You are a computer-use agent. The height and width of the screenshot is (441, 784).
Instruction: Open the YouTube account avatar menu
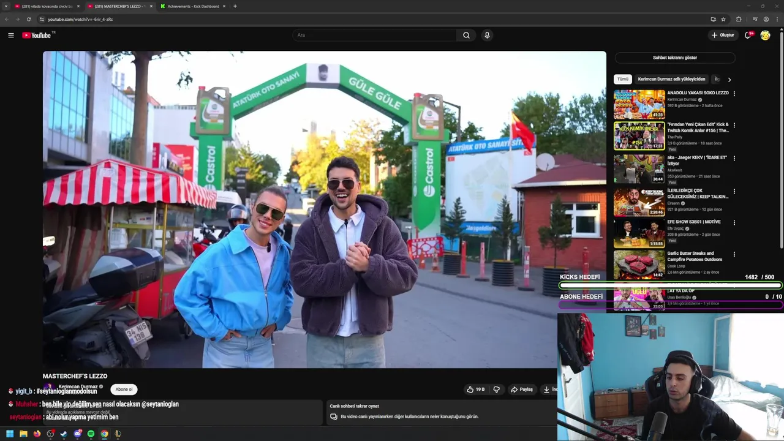(765, 36)
